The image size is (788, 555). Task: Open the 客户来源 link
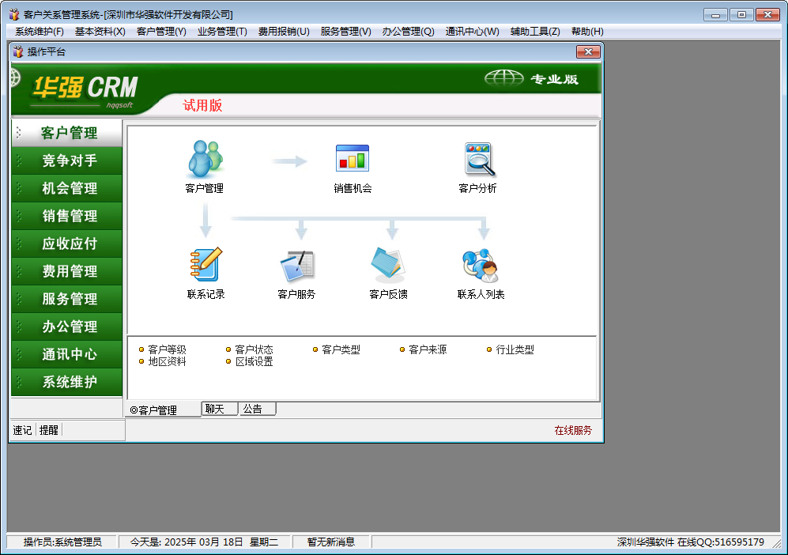coord(428,349)
